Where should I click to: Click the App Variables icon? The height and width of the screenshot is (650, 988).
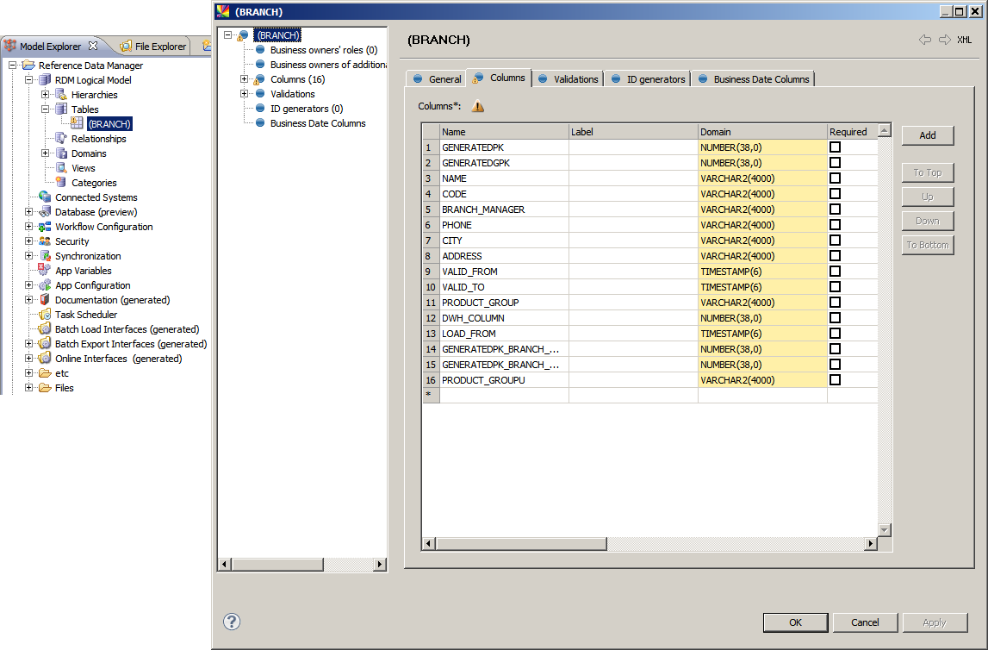[x=45, y=271]
